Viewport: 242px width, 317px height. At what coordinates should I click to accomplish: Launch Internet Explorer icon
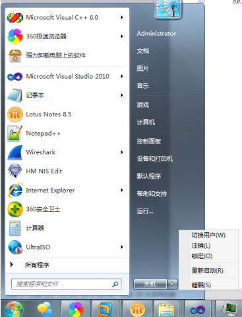pos(15,190)
